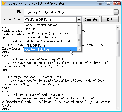
Task: Click the output text scrollbar thumb
Action: 118,43
